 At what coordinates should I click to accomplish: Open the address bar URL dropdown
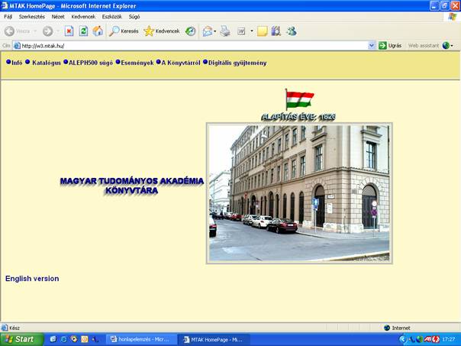click(x=372, y=45)
